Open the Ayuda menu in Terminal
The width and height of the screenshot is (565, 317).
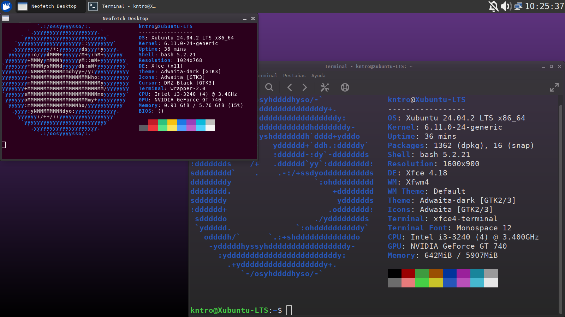318,75
